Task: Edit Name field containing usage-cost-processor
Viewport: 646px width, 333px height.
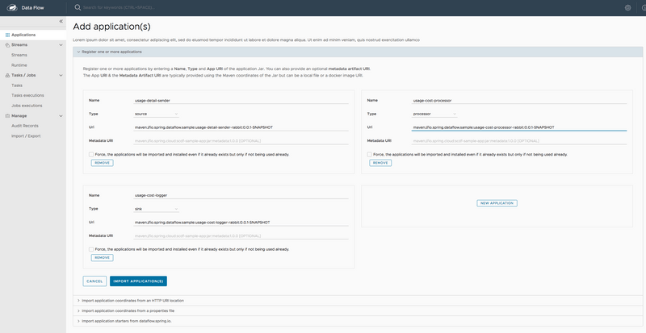Action: [x=519, y=101]
